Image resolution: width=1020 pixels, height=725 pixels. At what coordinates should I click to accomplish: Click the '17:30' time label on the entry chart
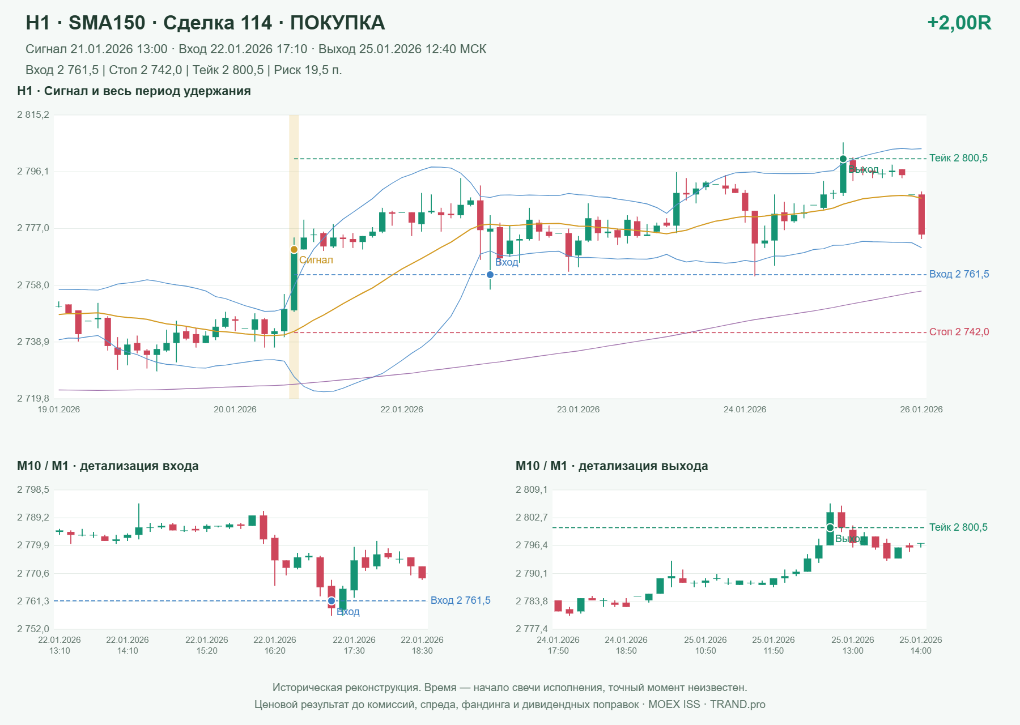coord(354,651)
